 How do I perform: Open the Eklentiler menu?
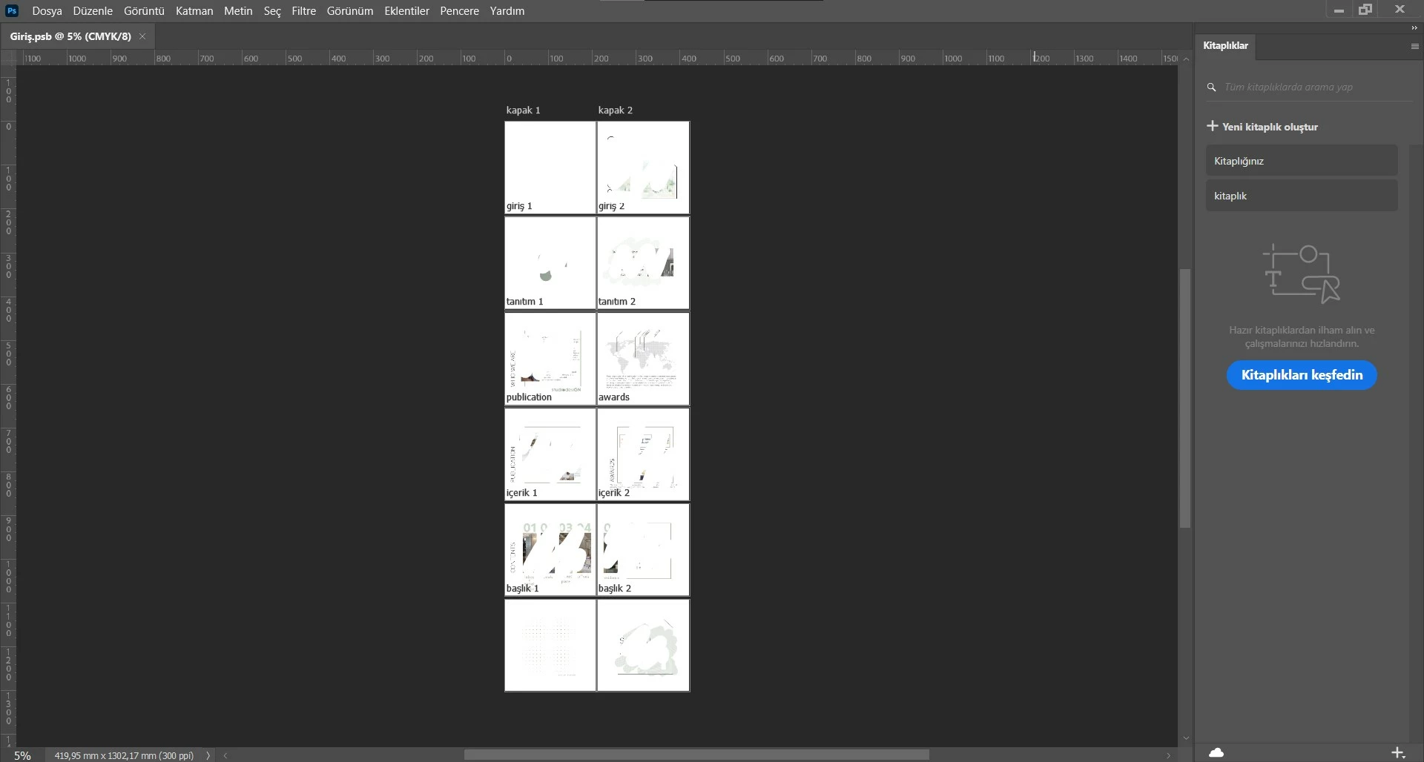(x=406, y=11)
